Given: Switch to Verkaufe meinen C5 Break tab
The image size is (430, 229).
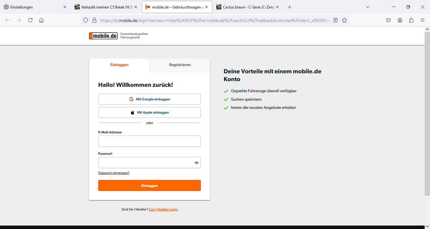Looking at the screenshot, I should coord(105,7).
